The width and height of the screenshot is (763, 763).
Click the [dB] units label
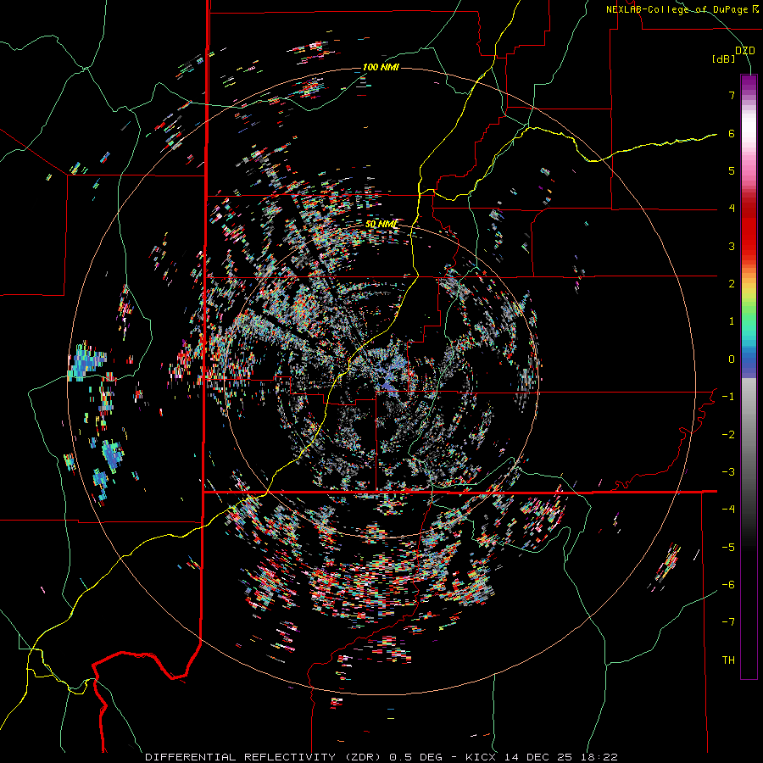point(724,59)
